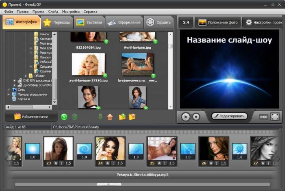Viewport: 285px width, 191px height.
Task: Click the T text icon on slide 26
Action: (x=217, y=163)
